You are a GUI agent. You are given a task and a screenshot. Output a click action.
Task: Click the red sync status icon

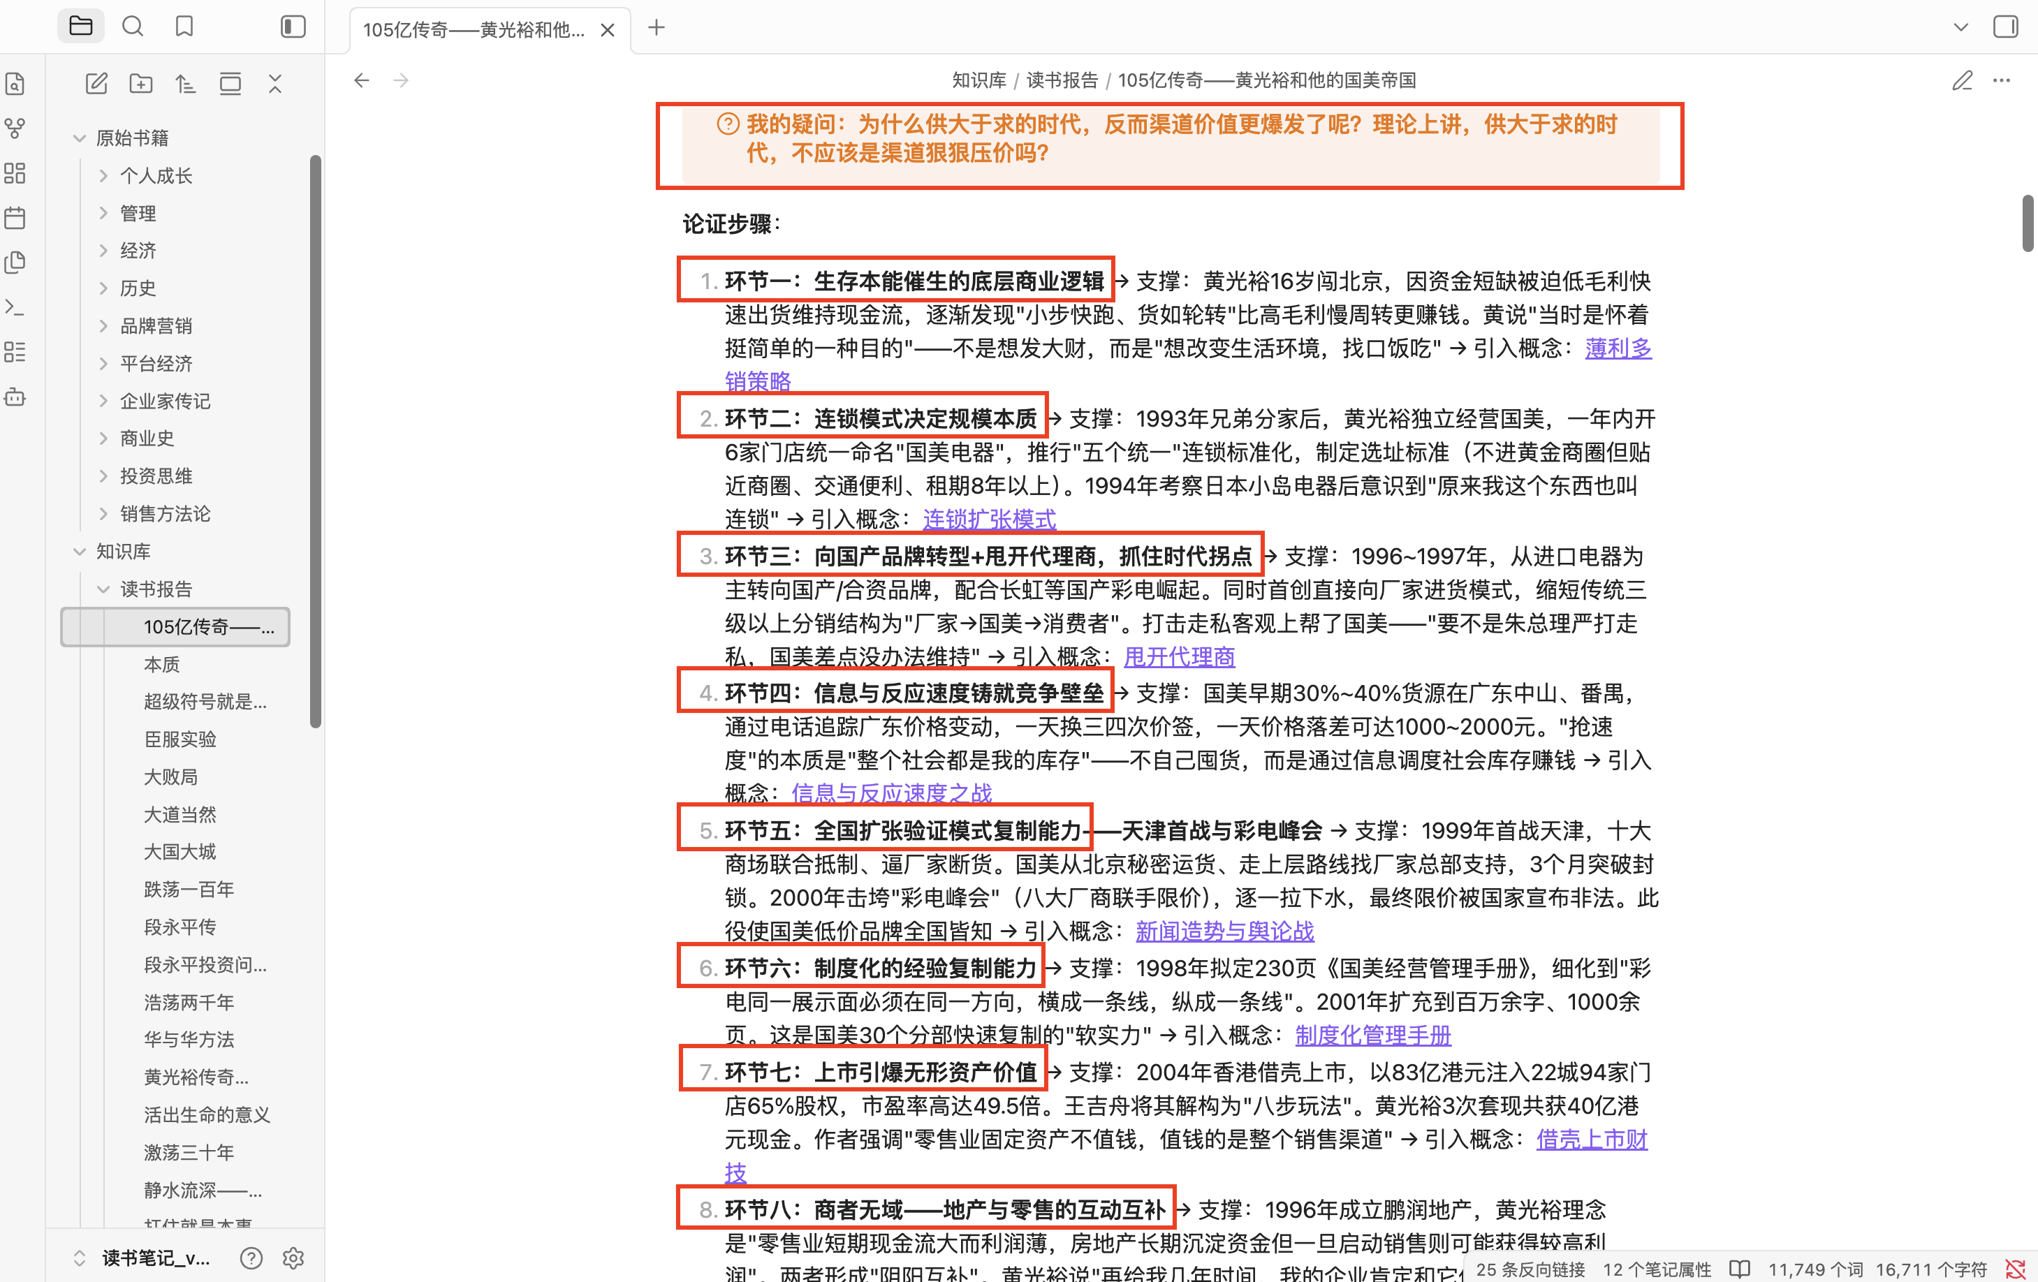[2016, 1269]
